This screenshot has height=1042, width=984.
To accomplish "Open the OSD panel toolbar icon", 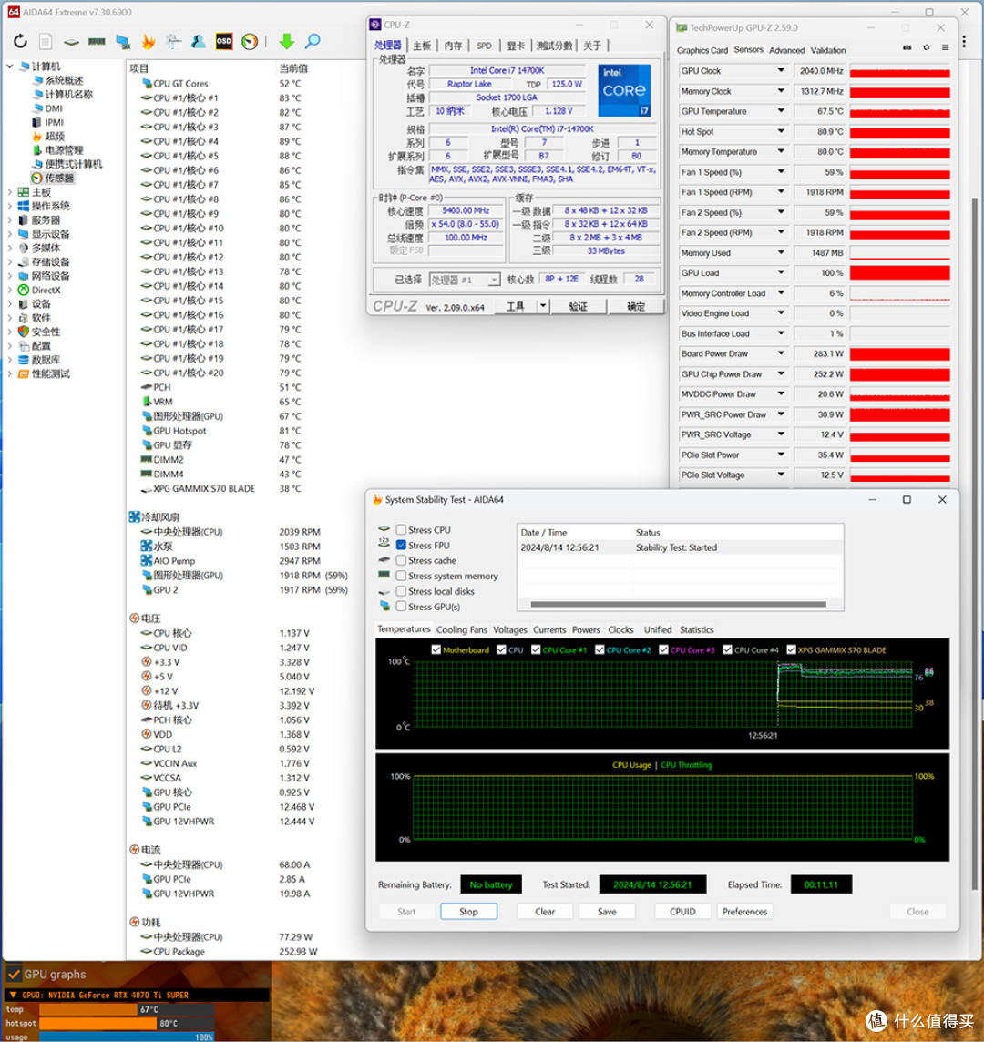I will point(224,41).
